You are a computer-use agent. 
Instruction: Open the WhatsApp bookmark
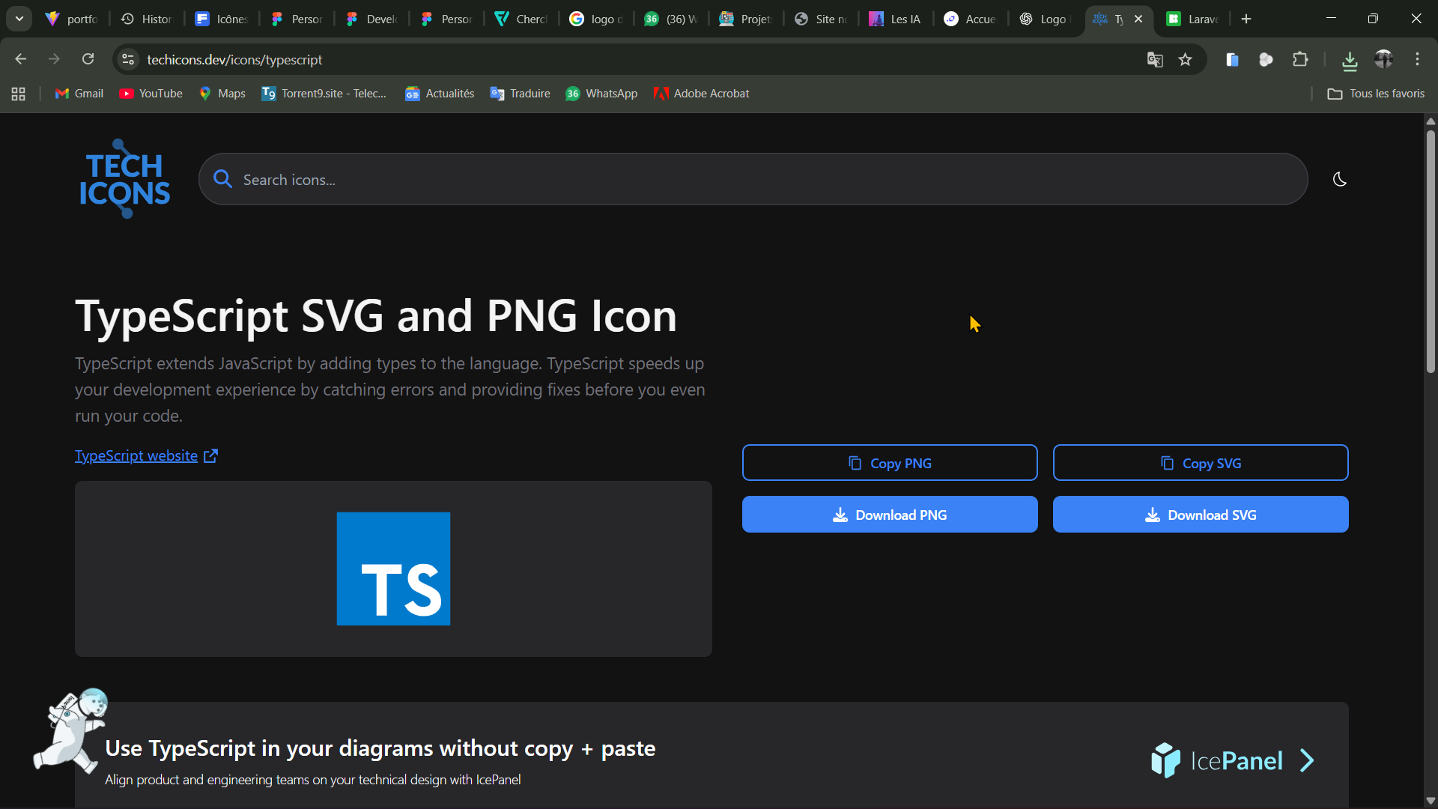click(x=601, y=94)
